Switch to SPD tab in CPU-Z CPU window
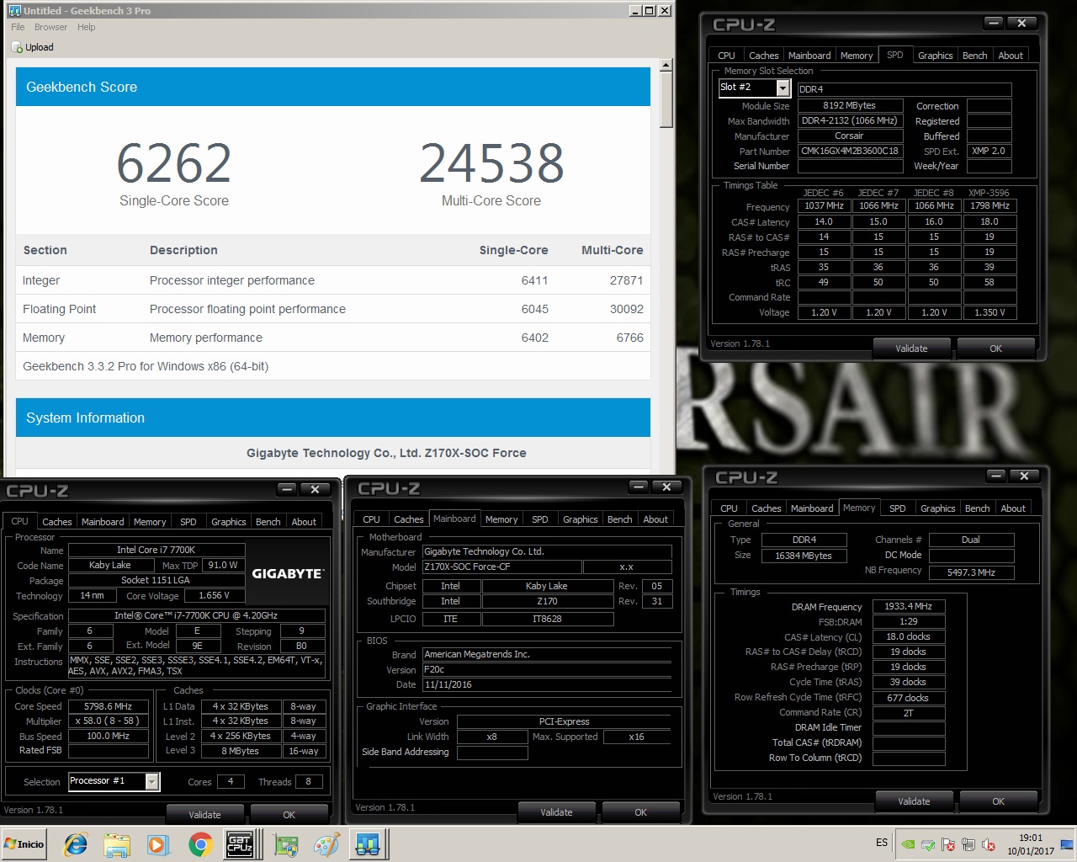Image resolution: width=1077 pixels, height=862 pixels. [188, 522]
